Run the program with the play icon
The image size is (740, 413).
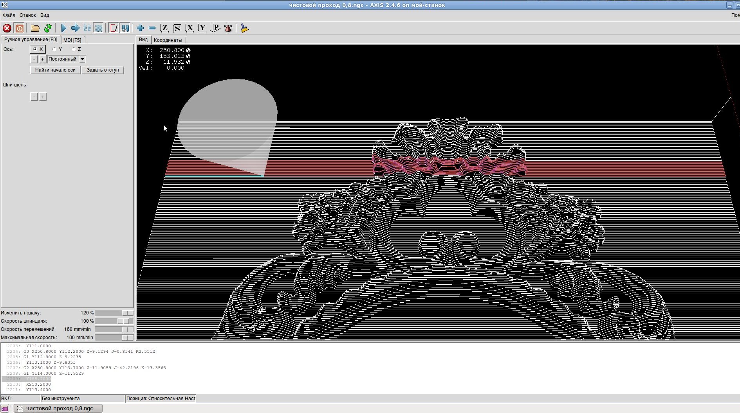[x=64, y=28]
